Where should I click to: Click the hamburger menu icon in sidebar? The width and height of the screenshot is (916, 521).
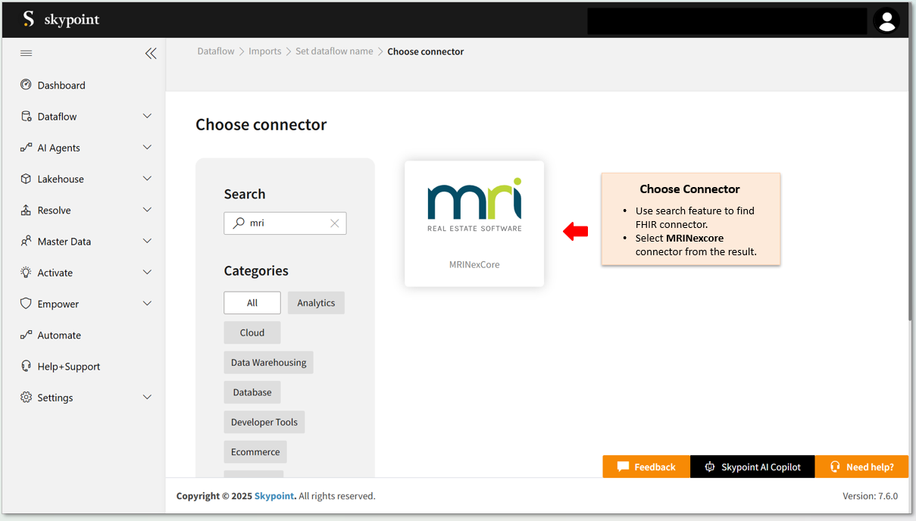[27, 53]
